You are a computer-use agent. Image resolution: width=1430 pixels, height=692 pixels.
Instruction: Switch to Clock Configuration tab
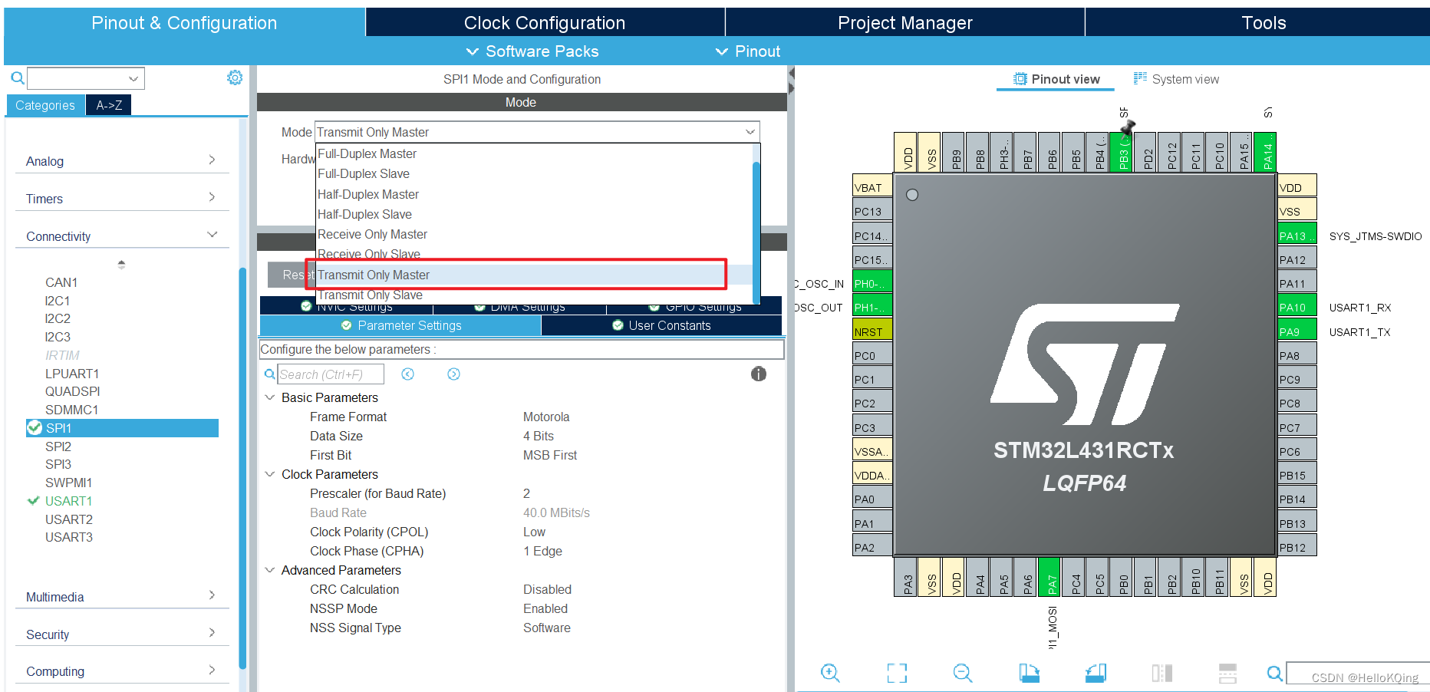pos(545,22)
